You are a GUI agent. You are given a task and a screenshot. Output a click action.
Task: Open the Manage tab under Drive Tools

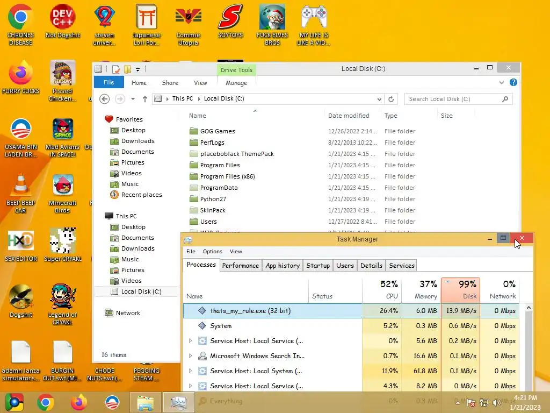pos(236,83)
